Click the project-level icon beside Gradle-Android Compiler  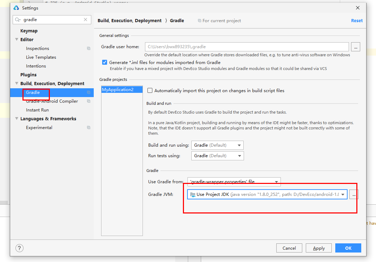pos(89,101)
